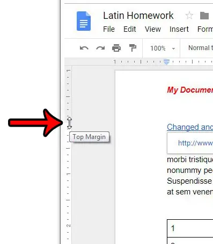Open the 100% zoom dropdown
Screen dimensions: 213x244
(x=163, y=48)
